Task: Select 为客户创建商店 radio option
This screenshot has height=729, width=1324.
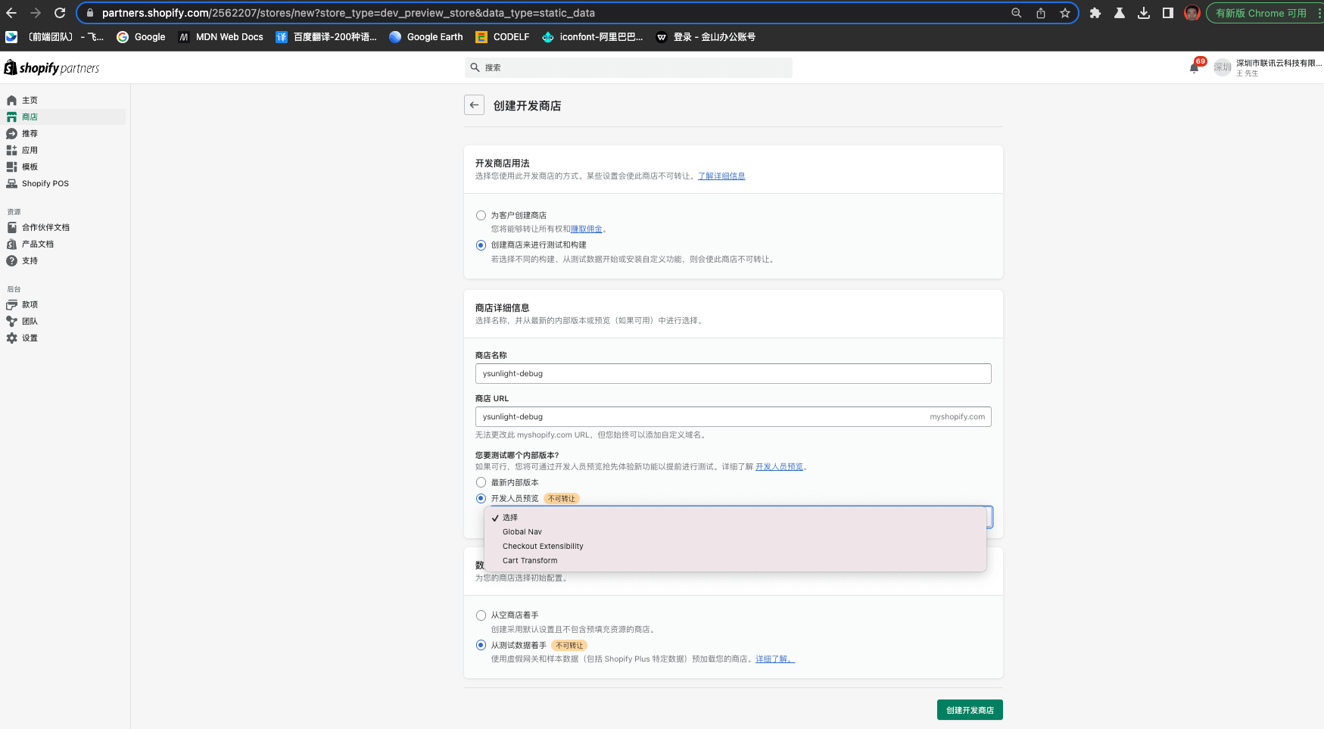Action: 481,216
